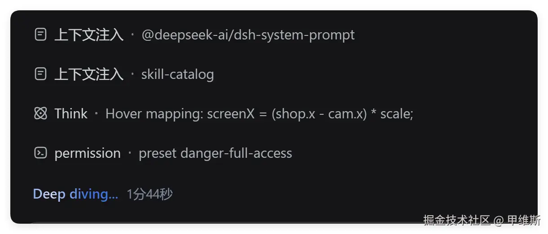Click the 'screenX' variable in Think row

[x=230, y=114]
